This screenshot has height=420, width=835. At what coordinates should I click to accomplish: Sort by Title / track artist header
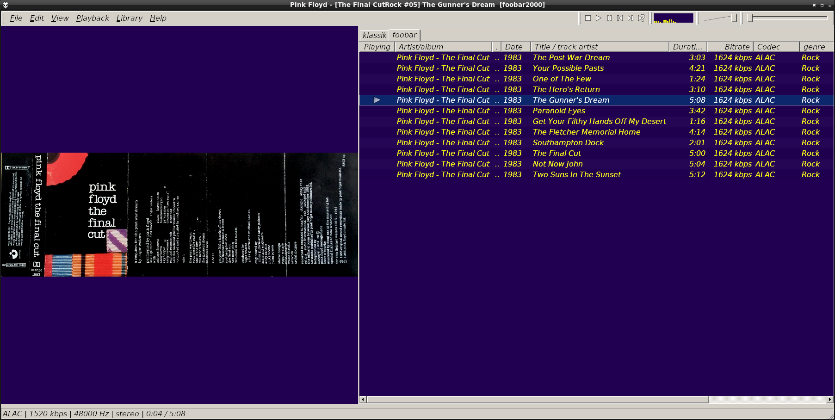(600, 47)
